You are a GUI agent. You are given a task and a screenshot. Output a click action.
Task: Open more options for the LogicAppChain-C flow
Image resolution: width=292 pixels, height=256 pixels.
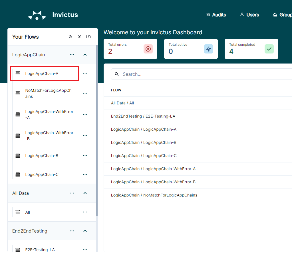85,174
